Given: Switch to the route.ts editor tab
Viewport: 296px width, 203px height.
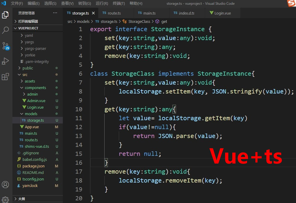Looking at the screenshot, I should pos(116,13).
